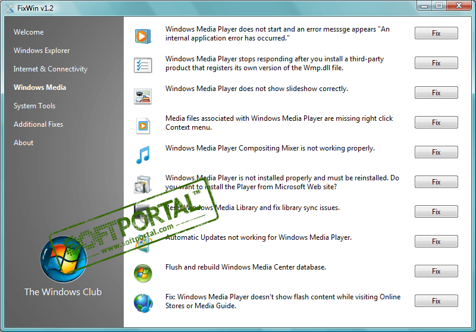Viewport: 476px width, 332px height.
Task: Open the Windows Explorer section
Action: [x=42, y=51]
